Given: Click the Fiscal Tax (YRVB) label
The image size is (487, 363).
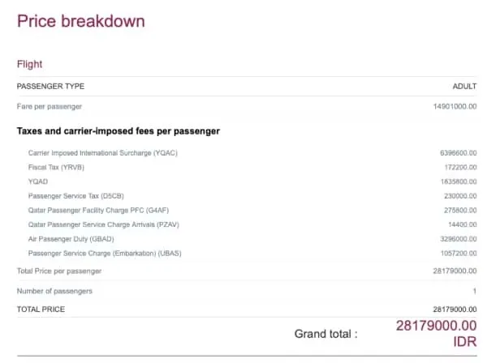Looking at the screenshot, I should pos(57,167).
